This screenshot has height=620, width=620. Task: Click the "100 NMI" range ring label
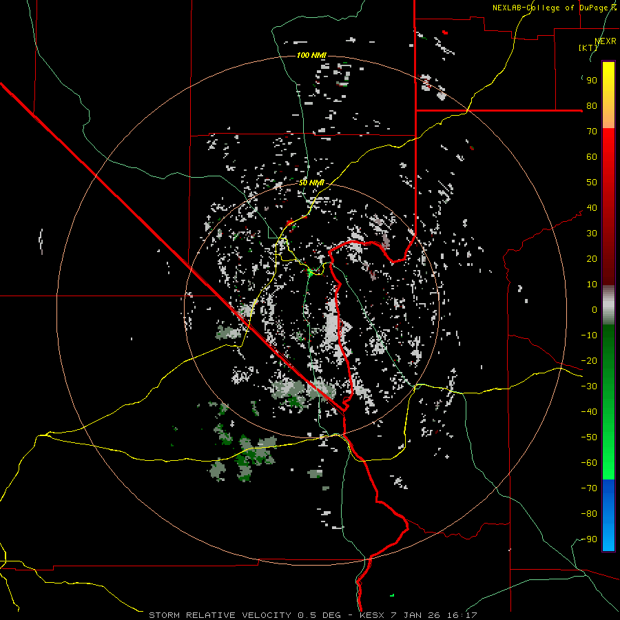tap(311, 55)
